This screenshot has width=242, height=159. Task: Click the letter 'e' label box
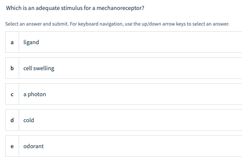[12, 146]
